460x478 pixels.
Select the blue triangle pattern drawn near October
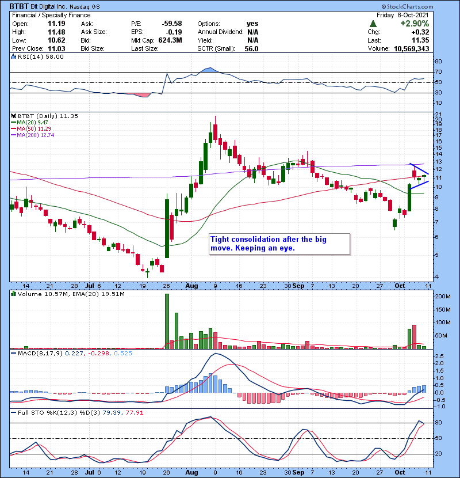(419, 176)
